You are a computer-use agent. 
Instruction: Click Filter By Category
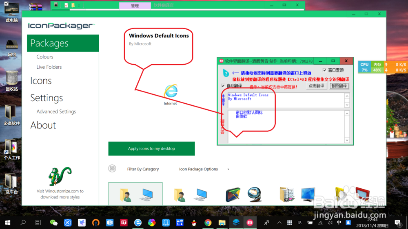tap(143, 169)
